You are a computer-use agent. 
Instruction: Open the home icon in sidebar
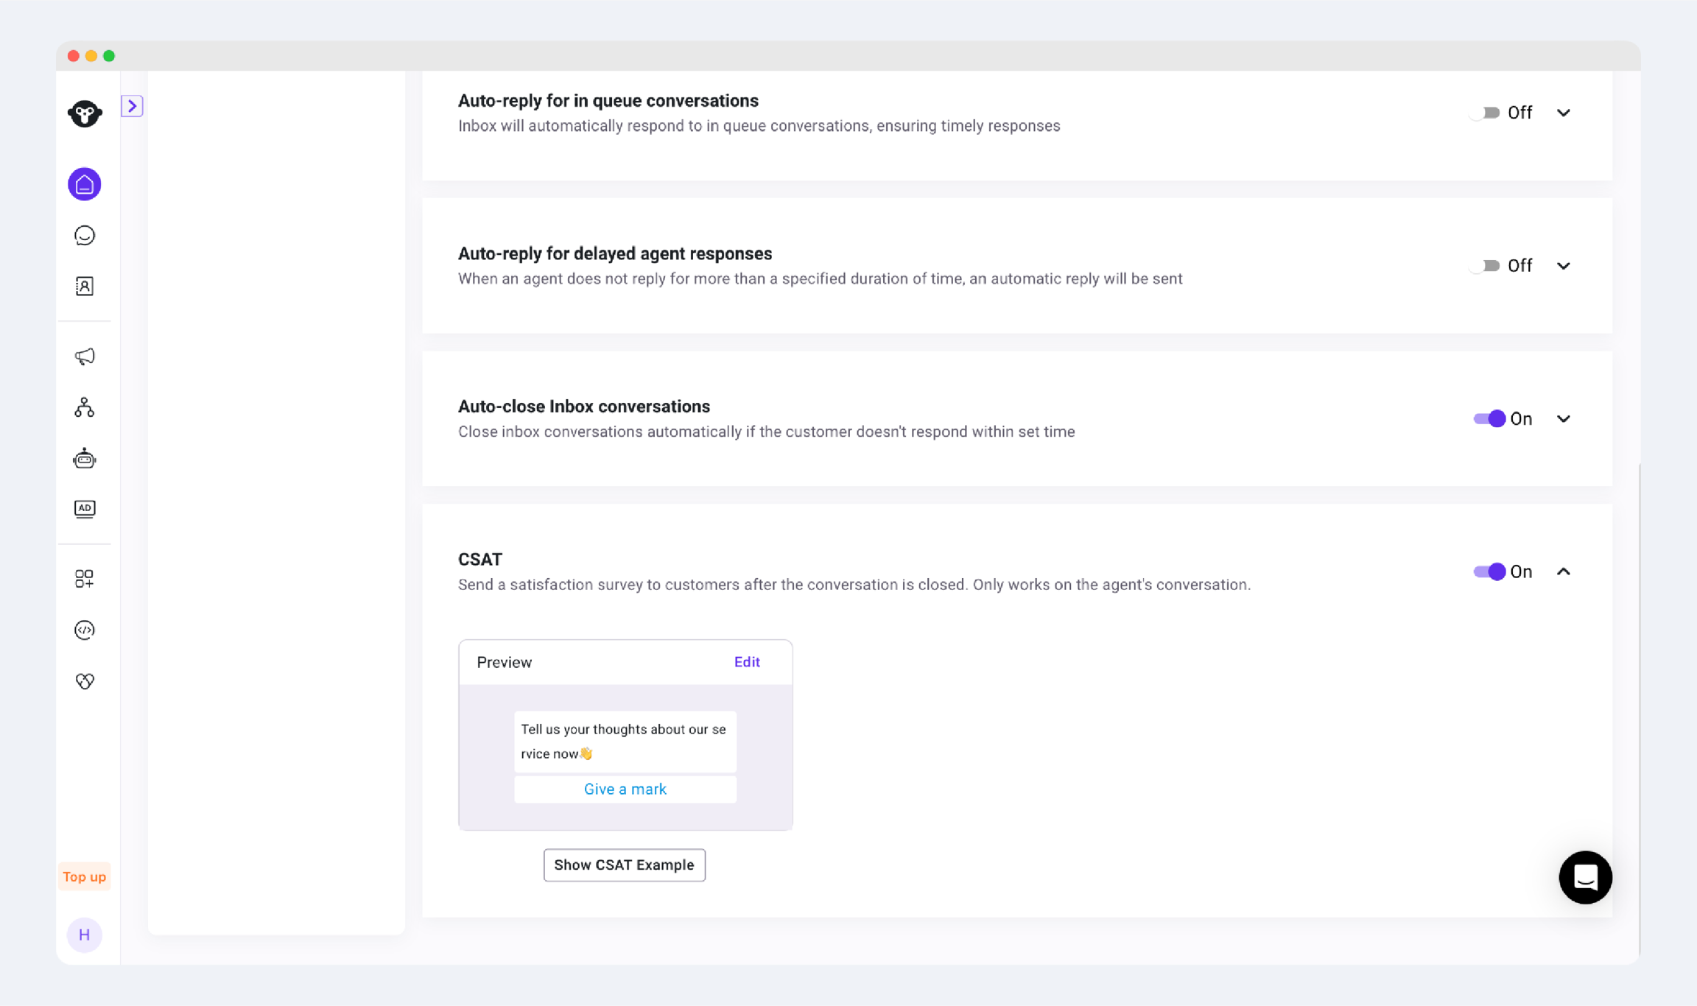tap(85, 184)
